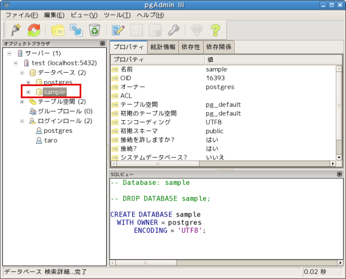Collapse the データベース (2) node
Screen dimensions: 346x279
[22, 73]
